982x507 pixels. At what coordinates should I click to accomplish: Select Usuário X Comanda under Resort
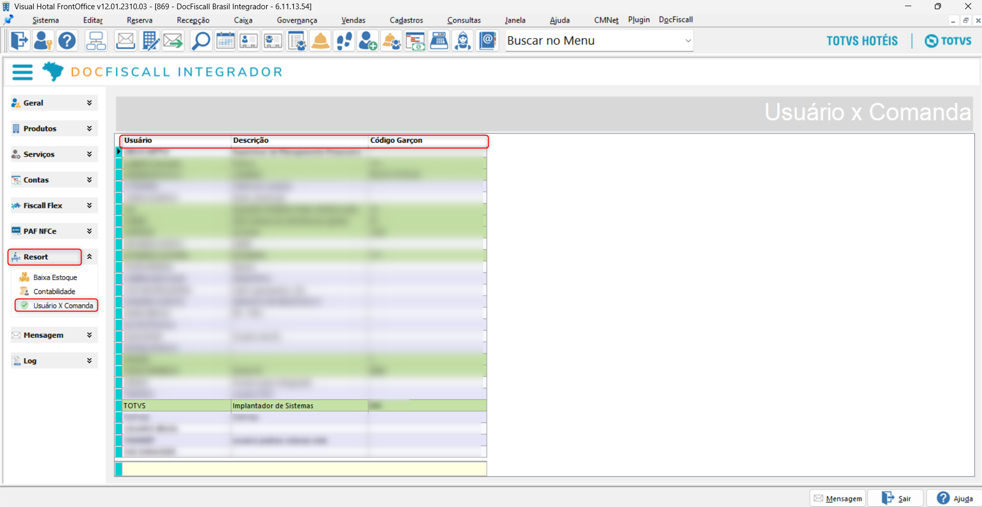point(63,305)
